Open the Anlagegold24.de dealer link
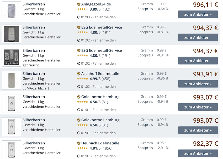223x159 pixels. click(x=96, y=4)
